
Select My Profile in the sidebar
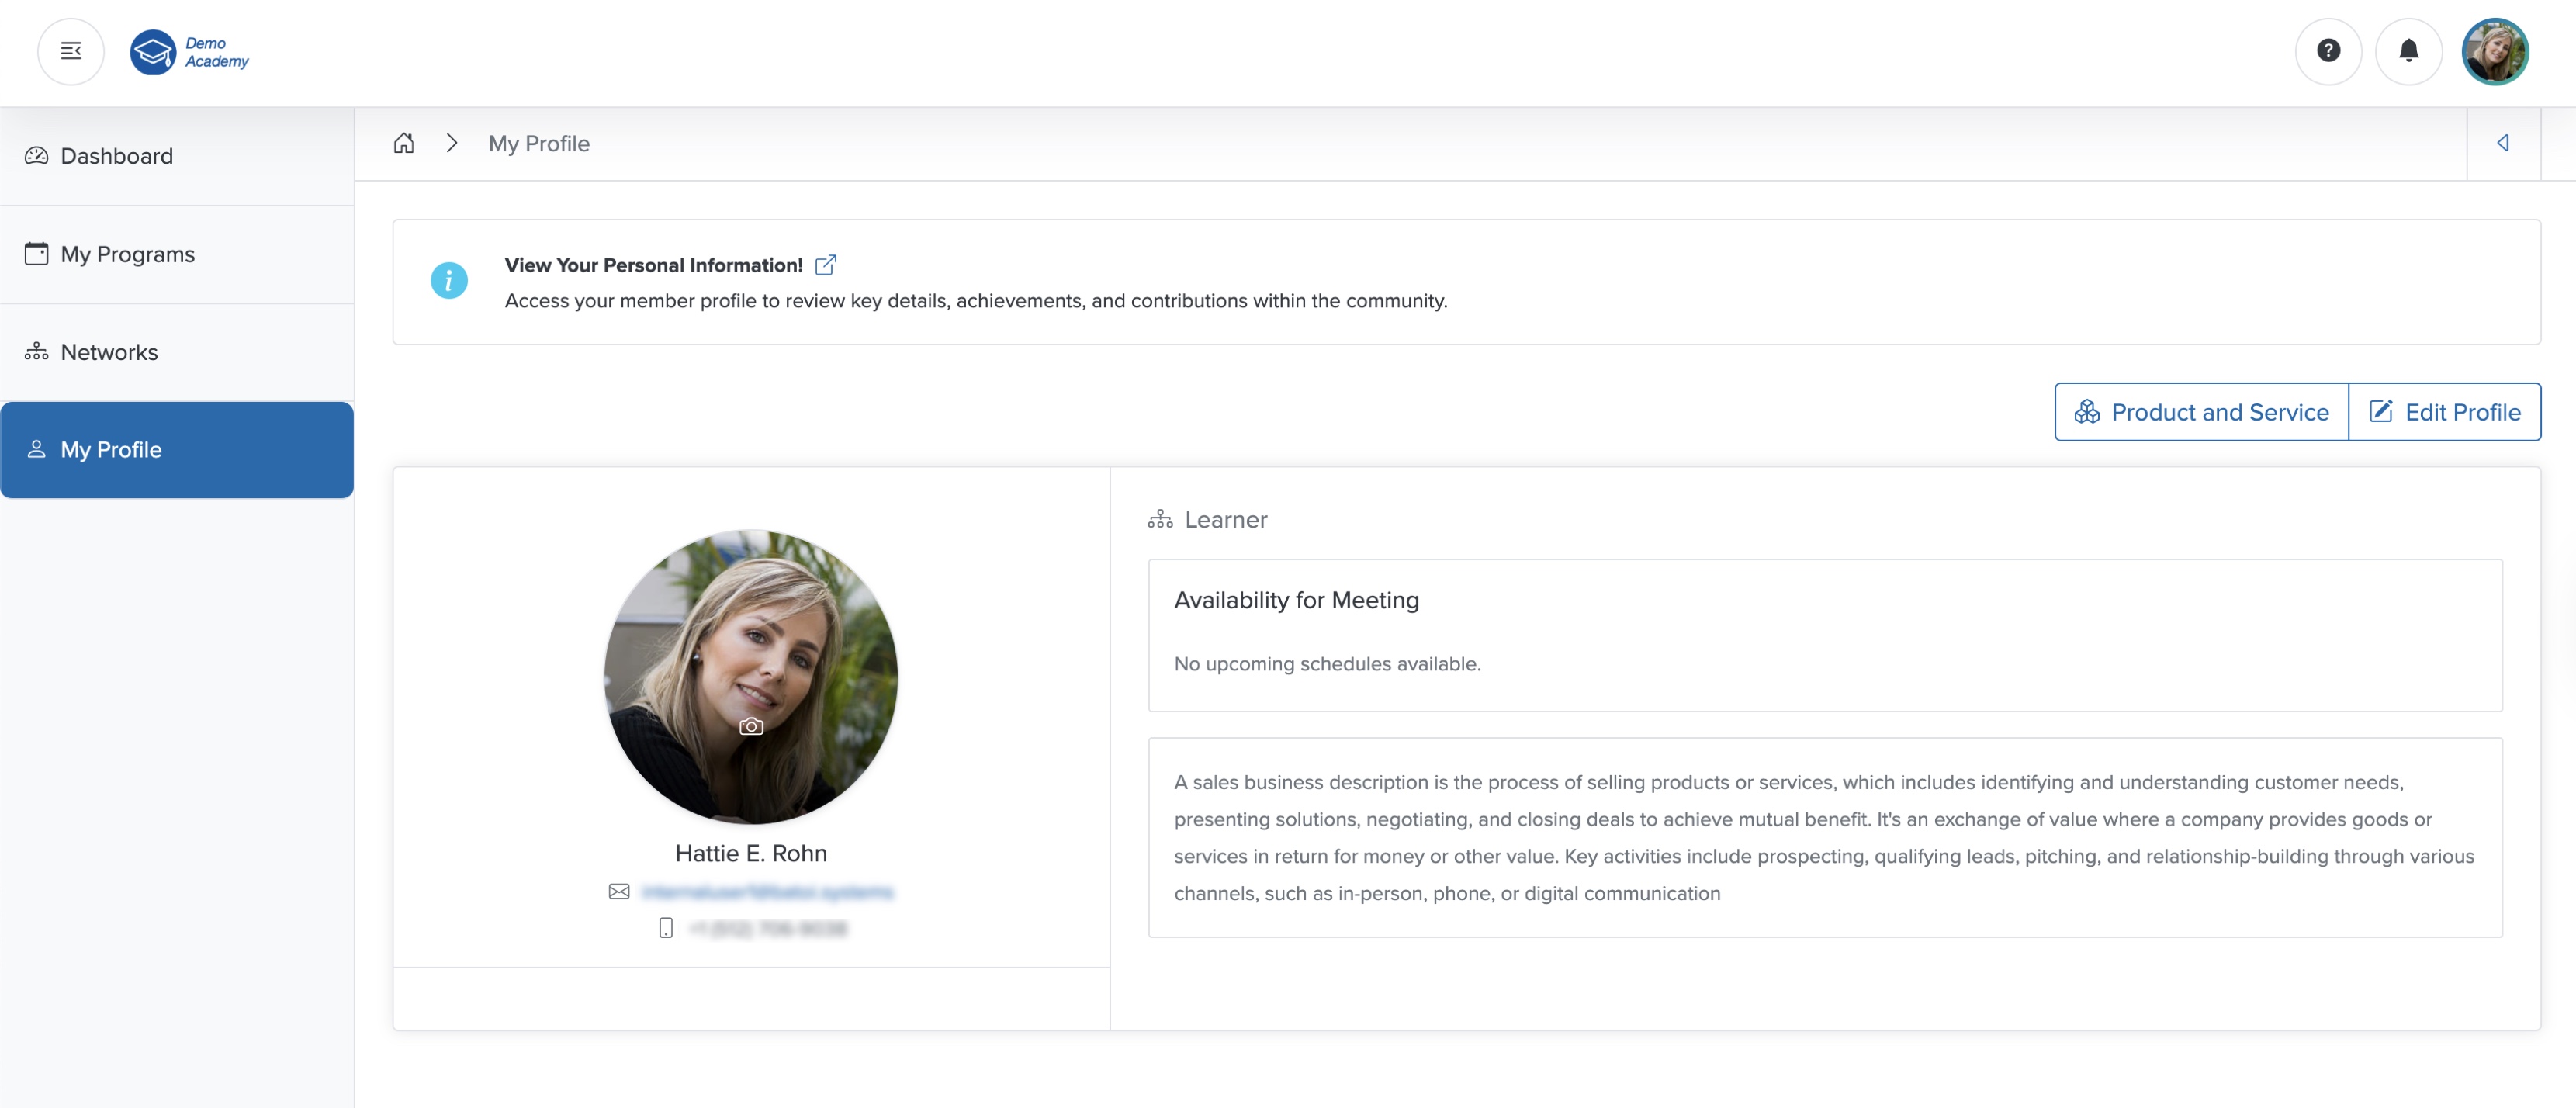[x=110, y=449]
